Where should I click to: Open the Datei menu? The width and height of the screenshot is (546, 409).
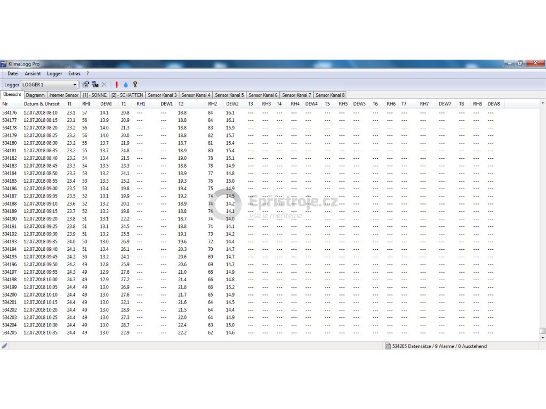13,73
